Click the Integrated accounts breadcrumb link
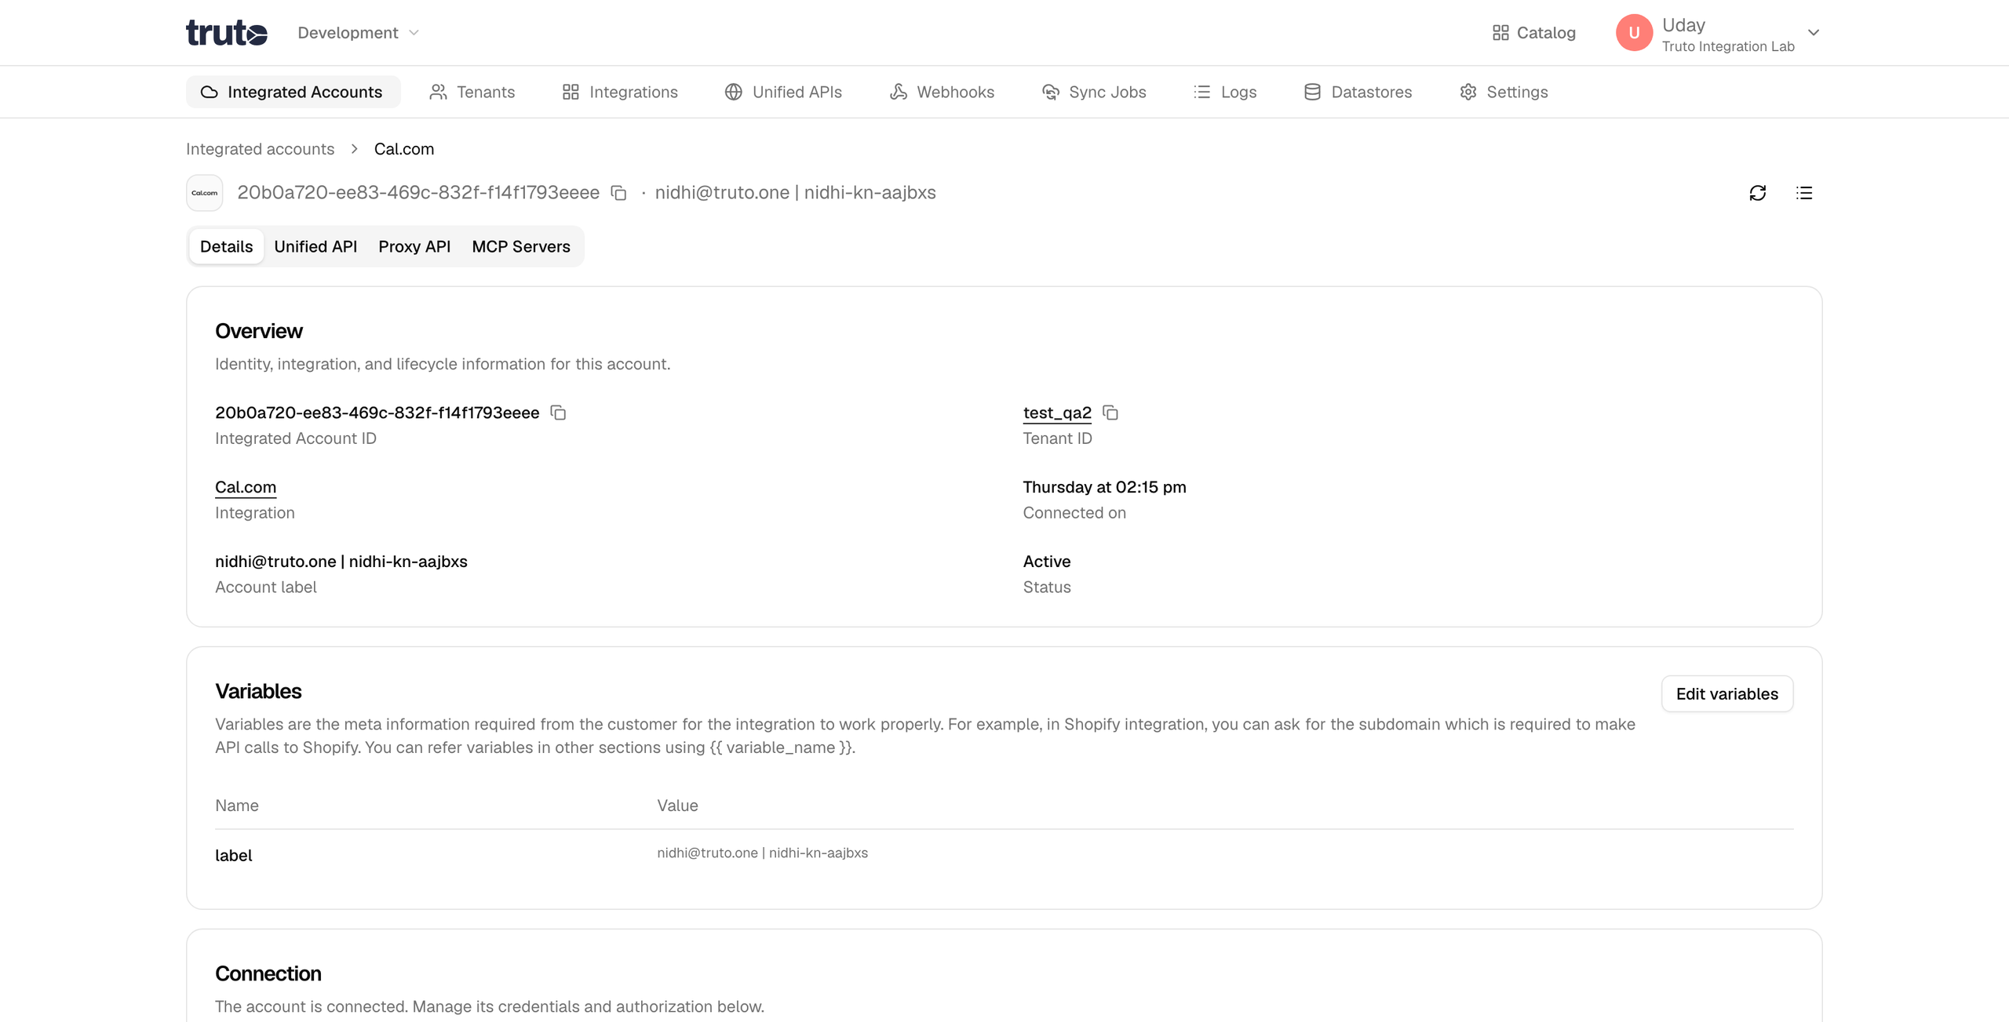Screen dimensions: 2009x1022 [x=260, y=149]
